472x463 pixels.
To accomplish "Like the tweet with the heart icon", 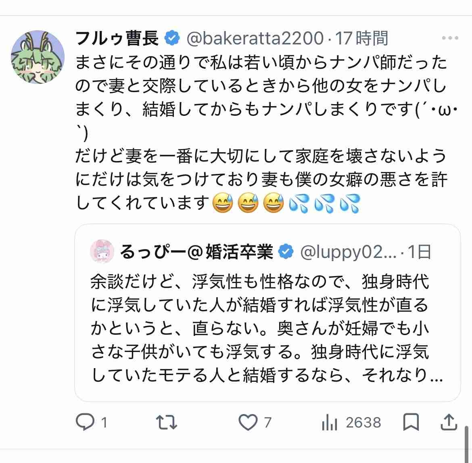I will point(248,422).
